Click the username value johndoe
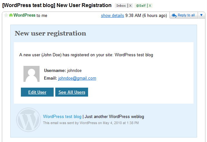The image size is (207, 142). [74, 71]
